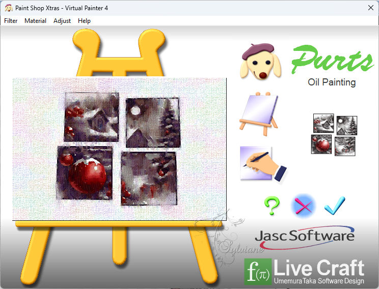Click the blue checkmark OK icon
379x289 pixels.
(x=335, y=205)
